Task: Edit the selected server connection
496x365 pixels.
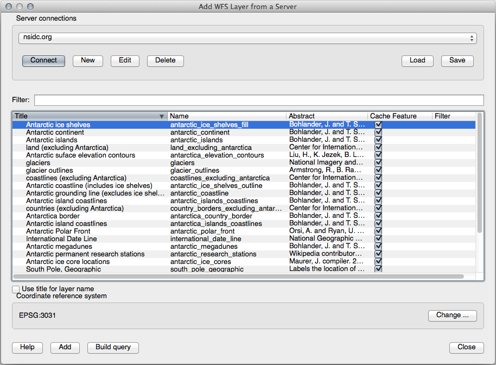Action: pos(125,60)
